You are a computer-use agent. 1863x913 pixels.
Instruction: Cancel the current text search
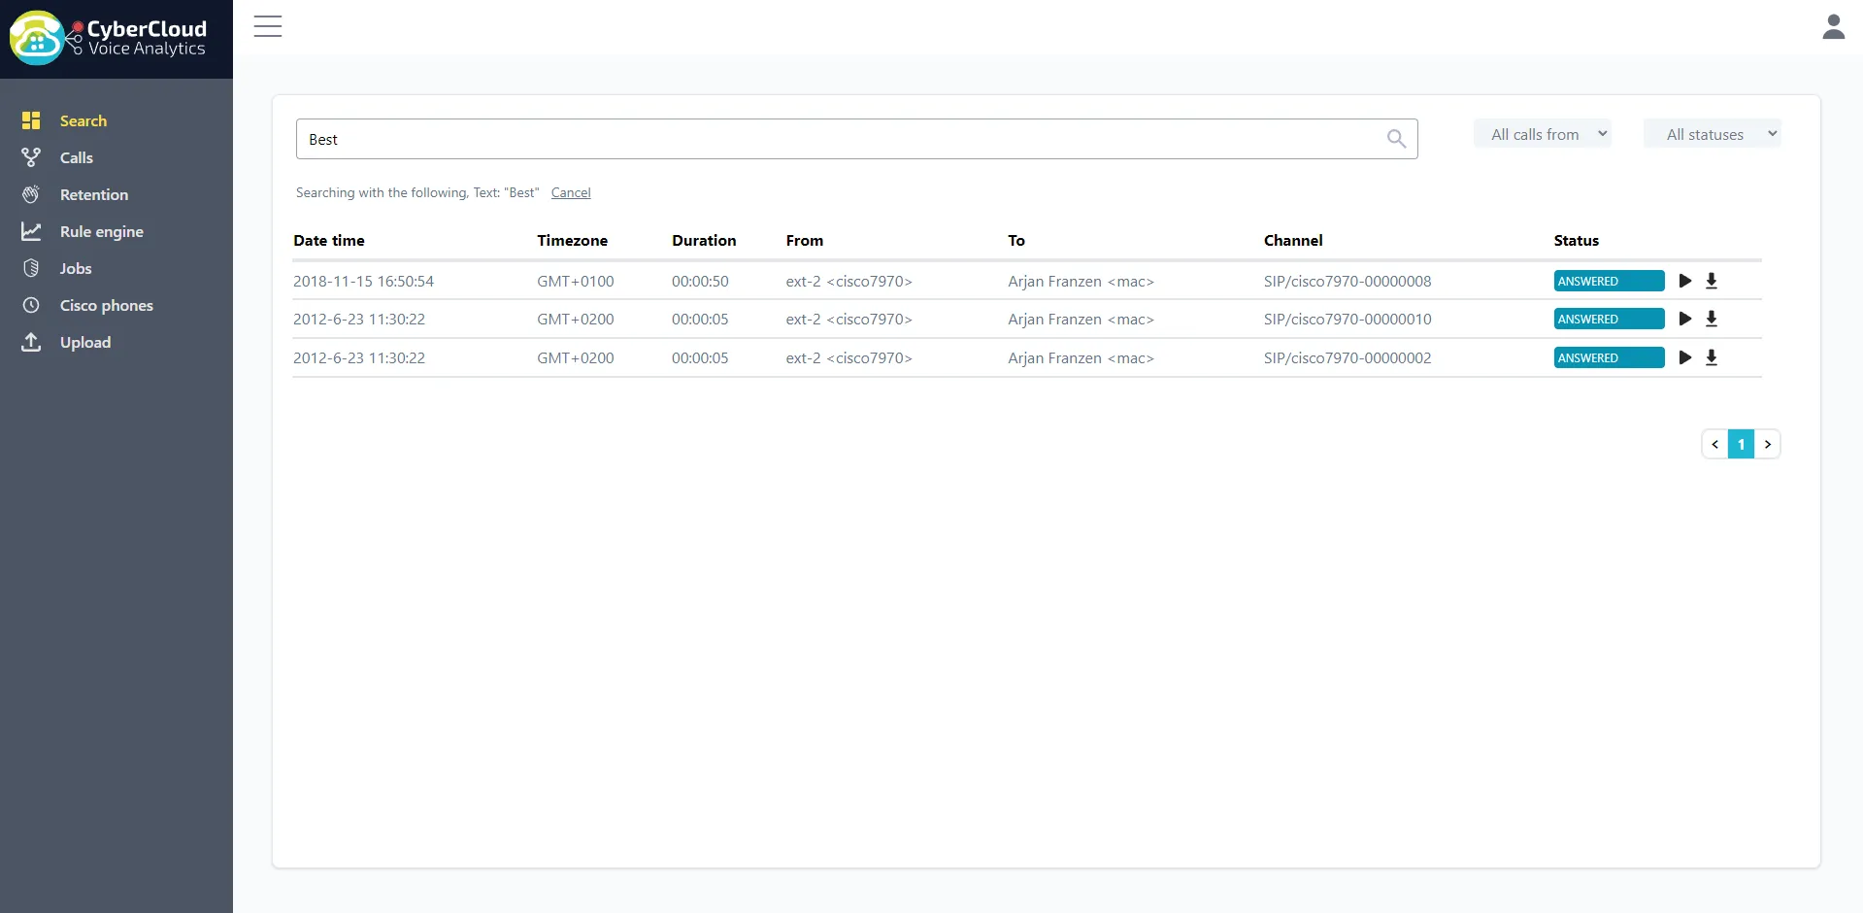point(571,192)
